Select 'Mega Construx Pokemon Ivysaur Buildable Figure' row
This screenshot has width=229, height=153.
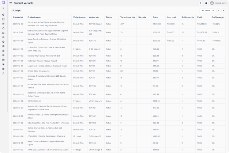click(x=119, y=143)
